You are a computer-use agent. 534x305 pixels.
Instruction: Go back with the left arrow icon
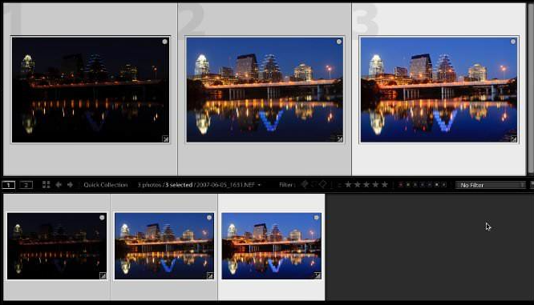59,185
